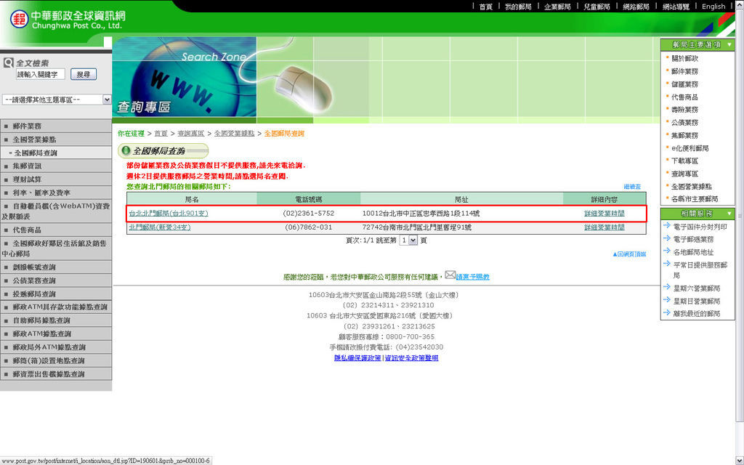Screen dimensions: 744x465
Task: Open the 請選擇其他主題專區 dropdown
Action: pyautogui.click(x=57, y=100)
